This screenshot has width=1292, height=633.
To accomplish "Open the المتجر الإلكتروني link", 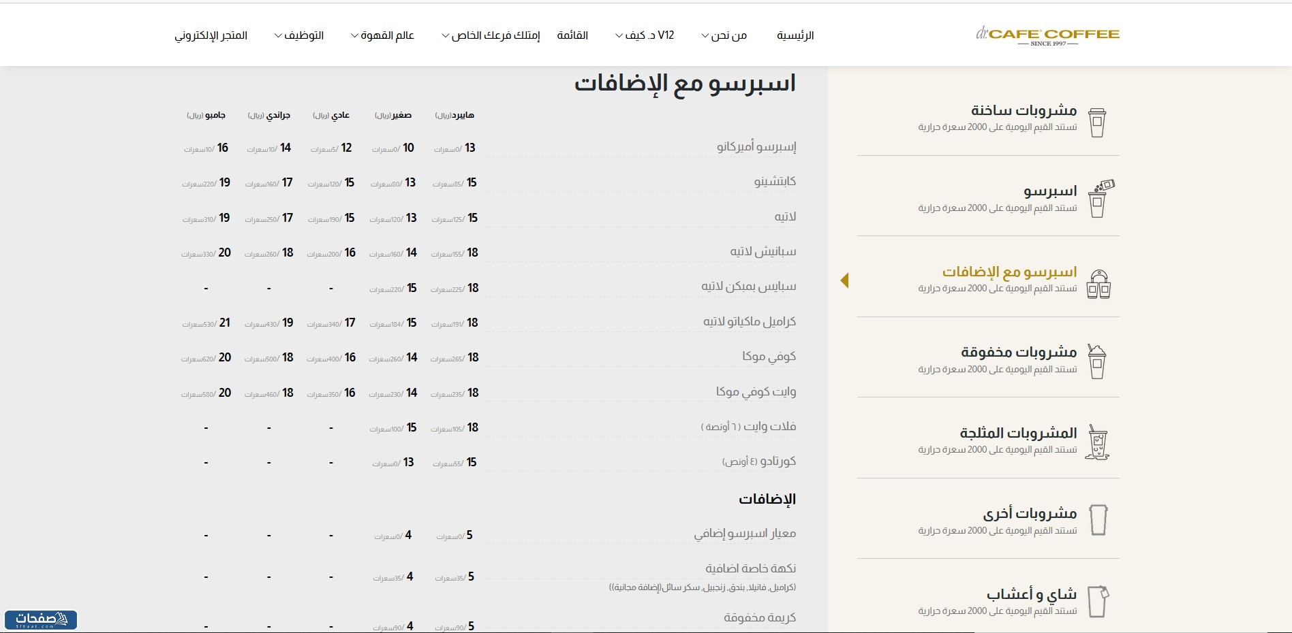I will pyautogui.click(x=209, y=35).
